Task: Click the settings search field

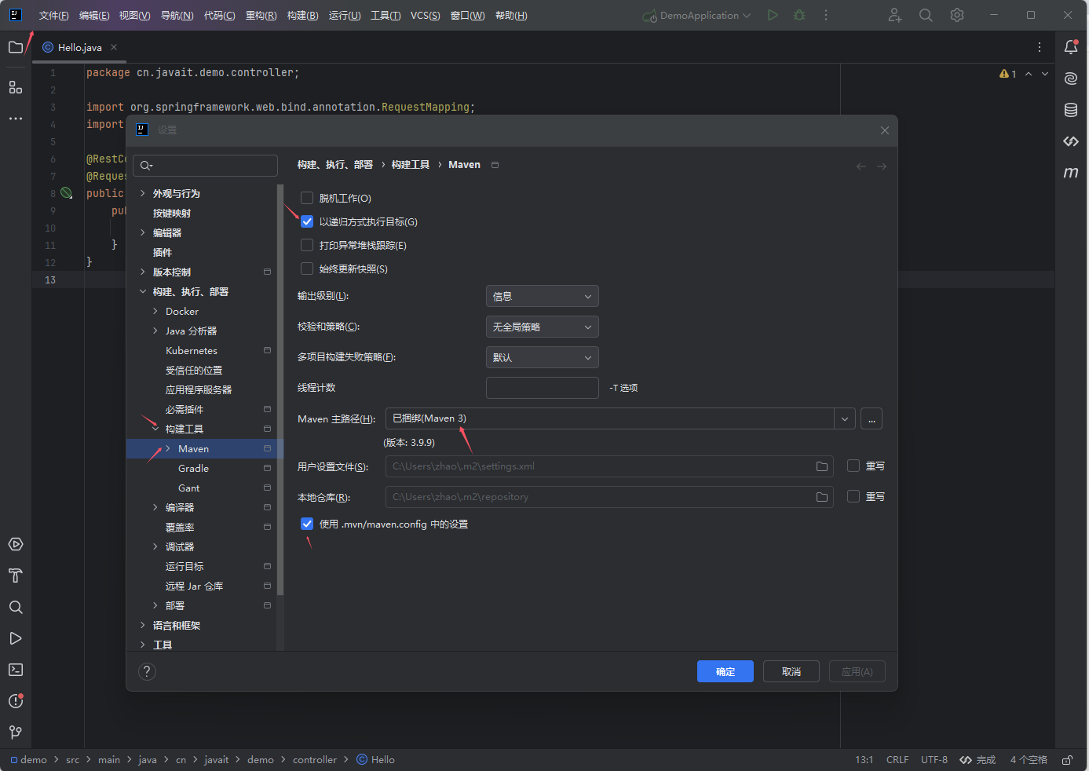Action: click(x=205, y=166)
